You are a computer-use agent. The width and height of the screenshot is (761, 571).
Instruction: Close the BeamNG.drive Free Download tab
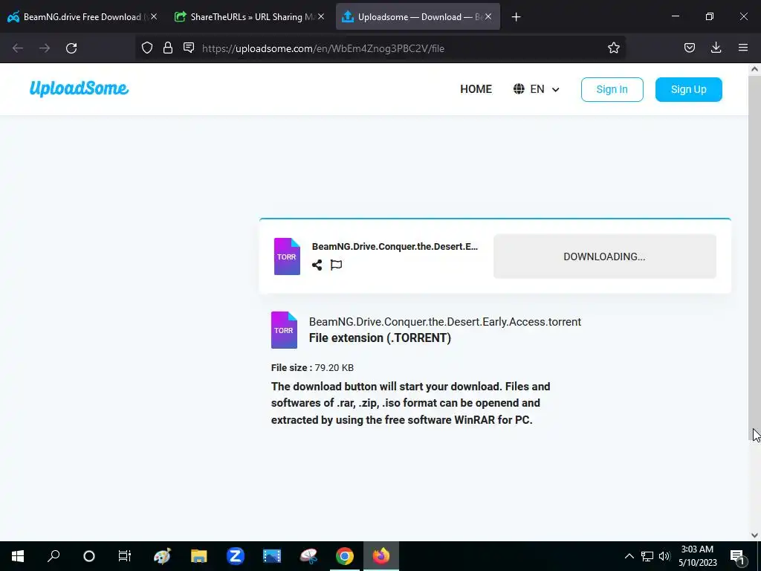(154, 16)
